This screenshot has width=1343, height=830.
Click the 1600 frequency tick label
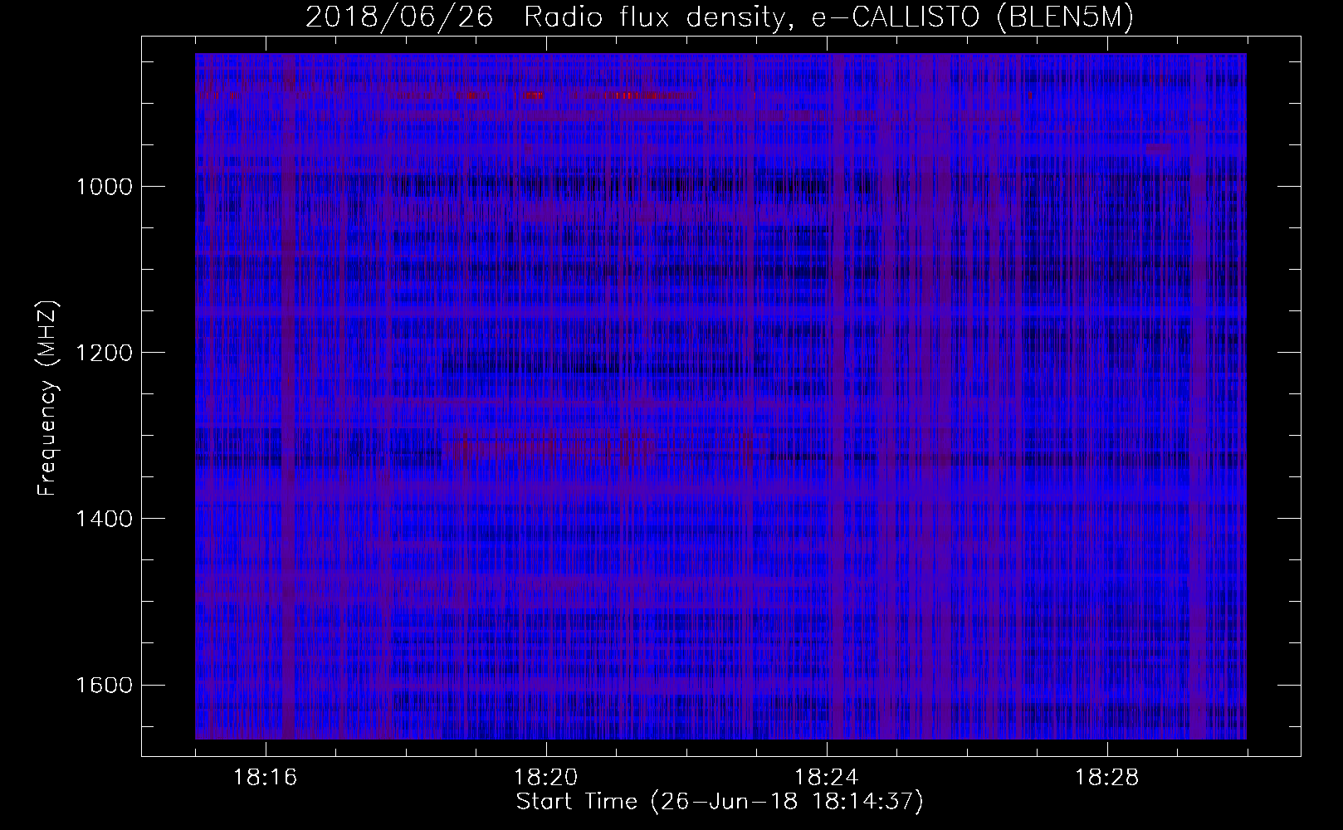(x=104, y=685)
